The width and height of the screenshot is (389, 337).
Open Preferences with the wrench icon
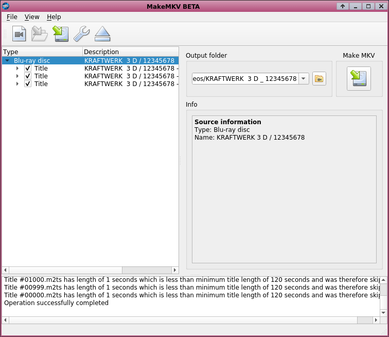pyautogui.click(x=81, y=34)
